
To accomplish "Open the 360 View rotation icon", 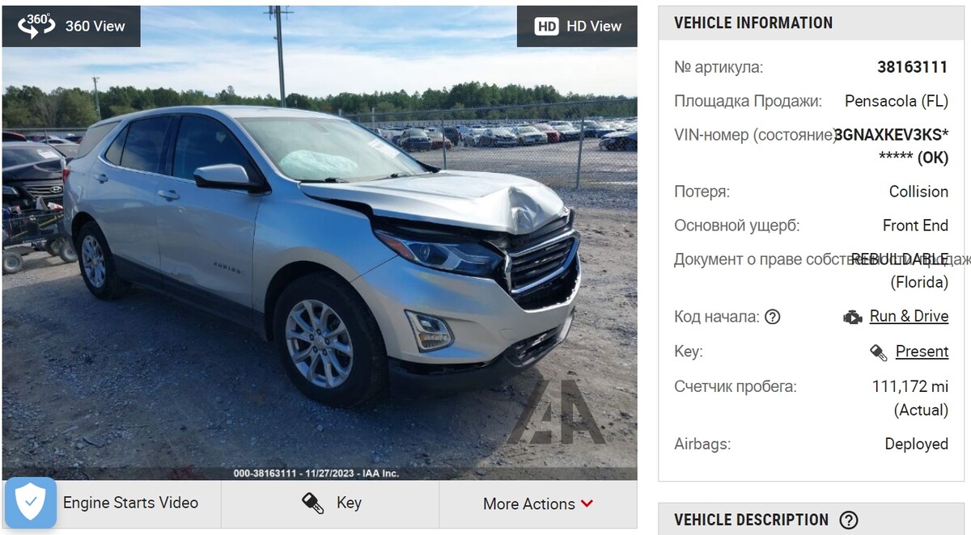I will coord(36,26).
